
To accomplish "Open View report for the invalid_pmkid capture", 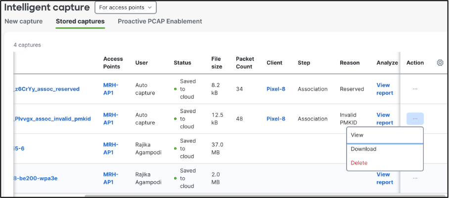I will (x=384, y=119).
